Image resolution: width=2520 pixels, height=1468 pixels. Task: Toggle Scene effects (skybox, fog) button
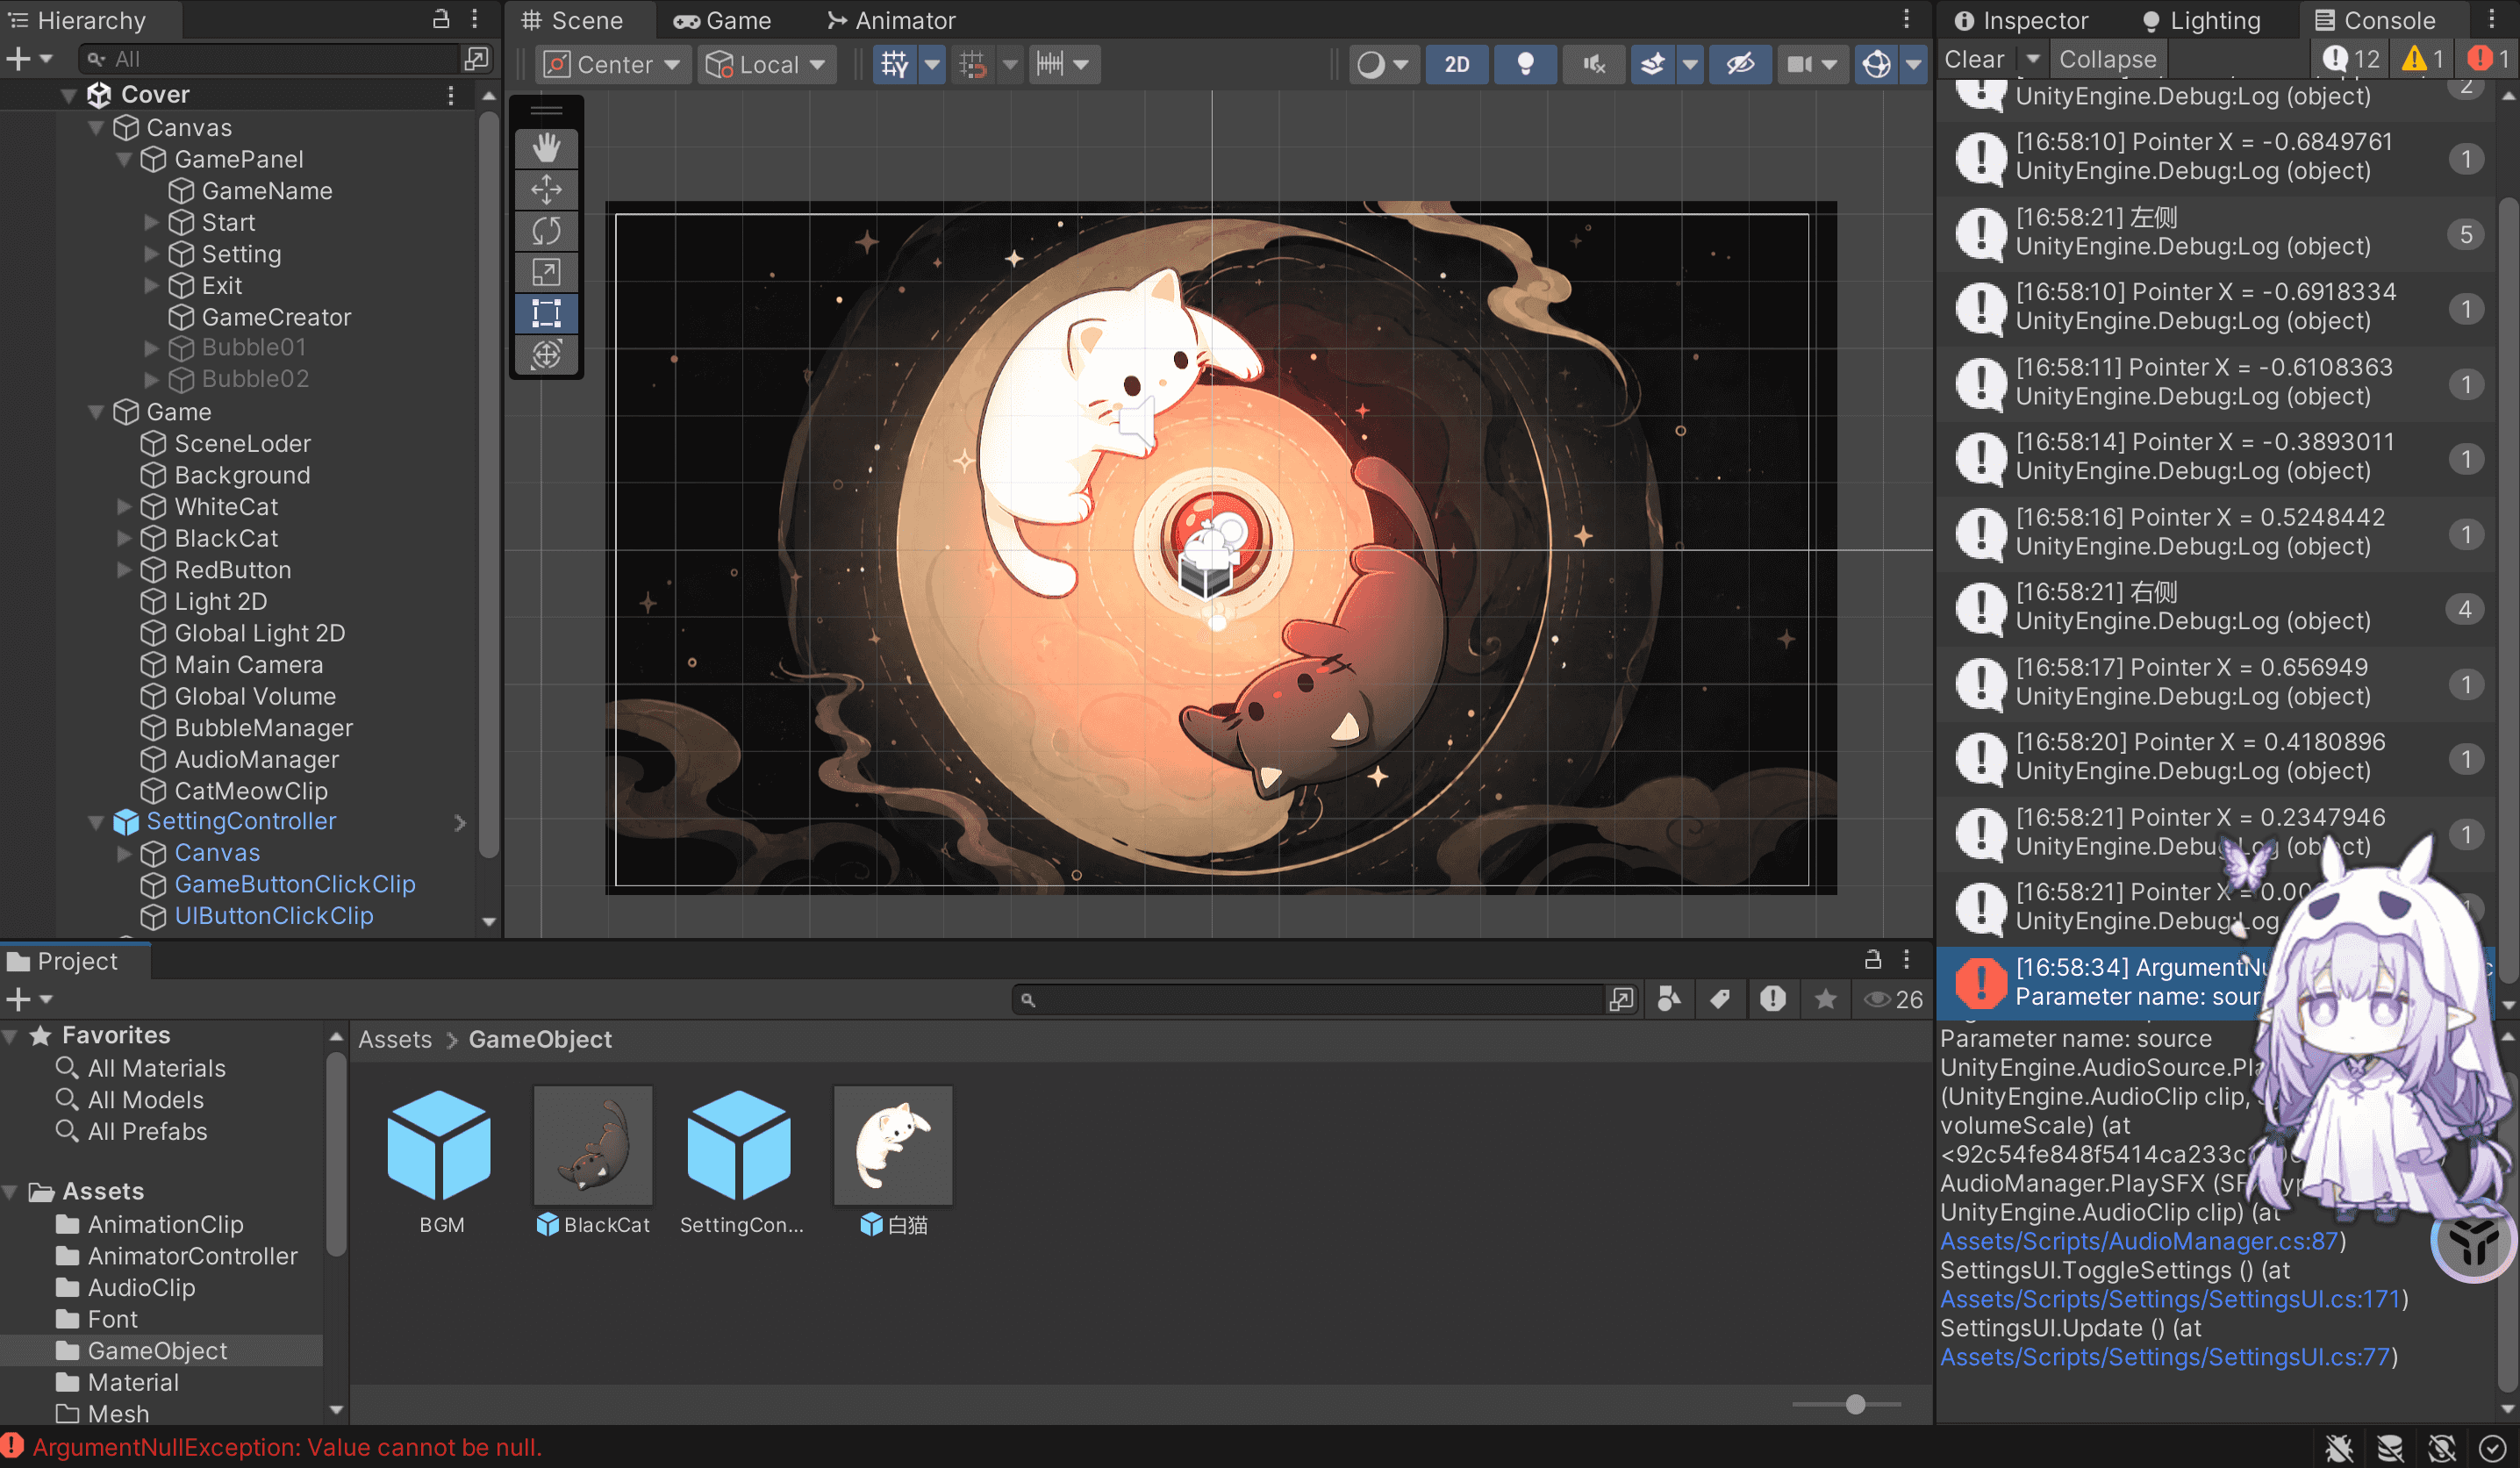point(1653,65)
